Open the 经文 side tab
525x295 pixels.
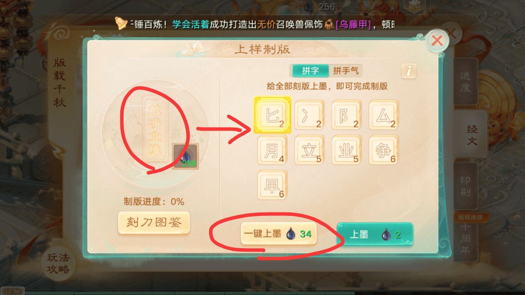[x=472, y=134]
